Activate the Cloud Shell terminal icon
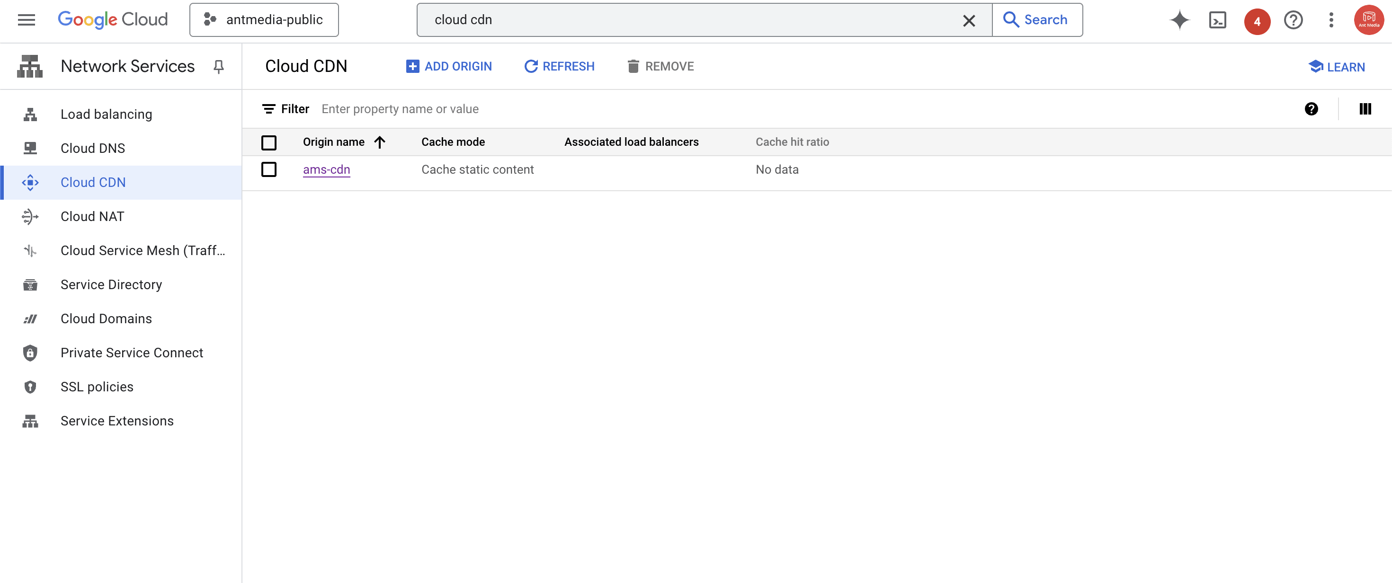 click(x=1217, y=20)
